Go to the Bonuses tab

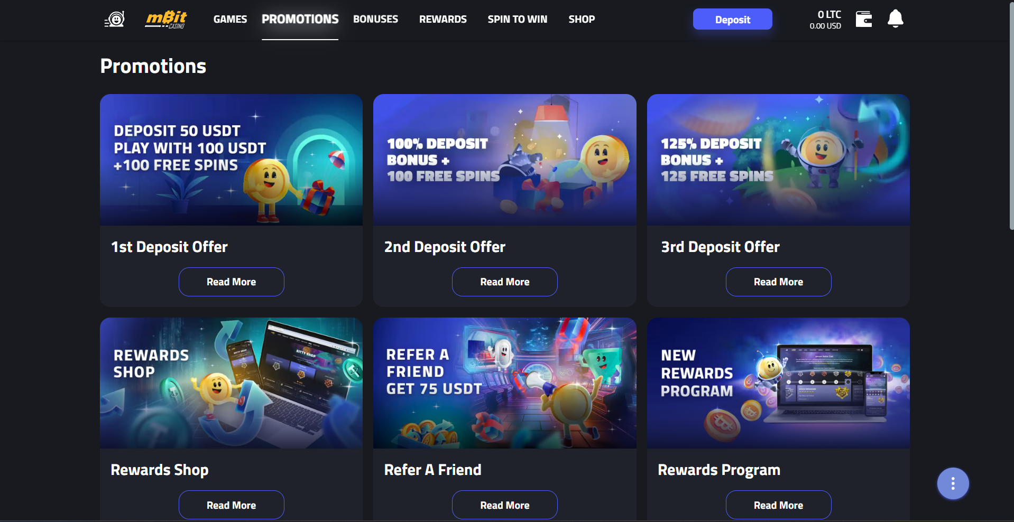[x=375, y=20]
